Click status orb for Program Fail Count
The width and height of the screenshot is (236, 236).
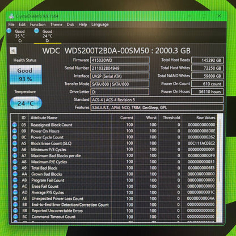pyautogui.click(x=15, y=180)
